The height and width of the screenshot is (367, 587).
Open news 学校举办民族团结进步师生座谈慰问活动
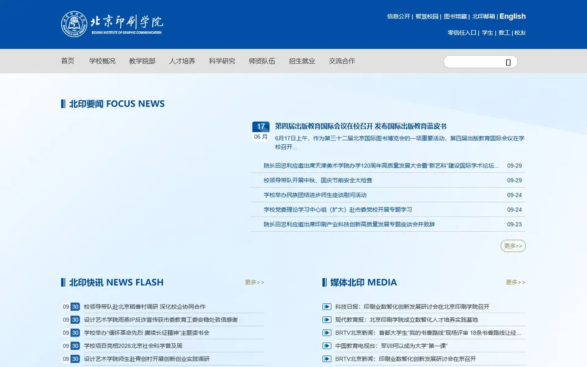click(315, 195)
